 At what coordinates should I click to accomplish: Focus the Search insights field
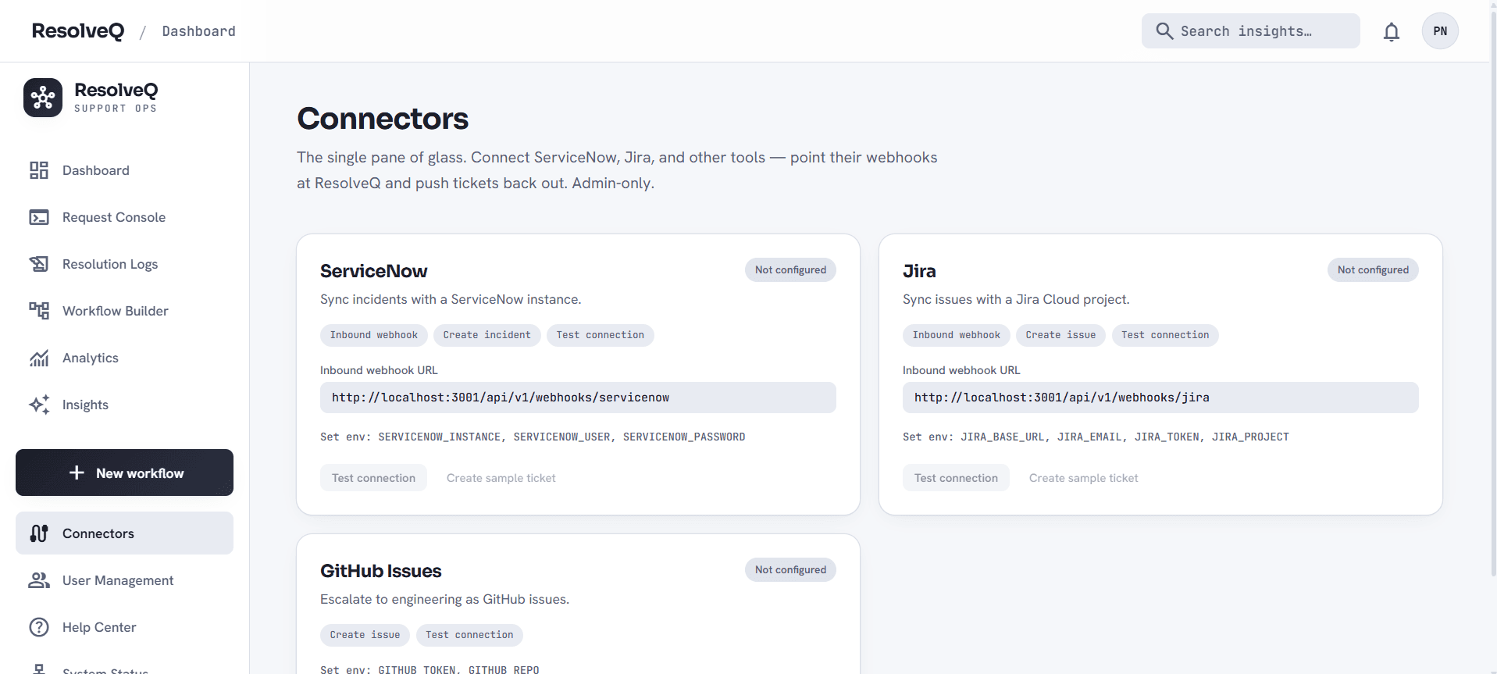point(1250,31)
